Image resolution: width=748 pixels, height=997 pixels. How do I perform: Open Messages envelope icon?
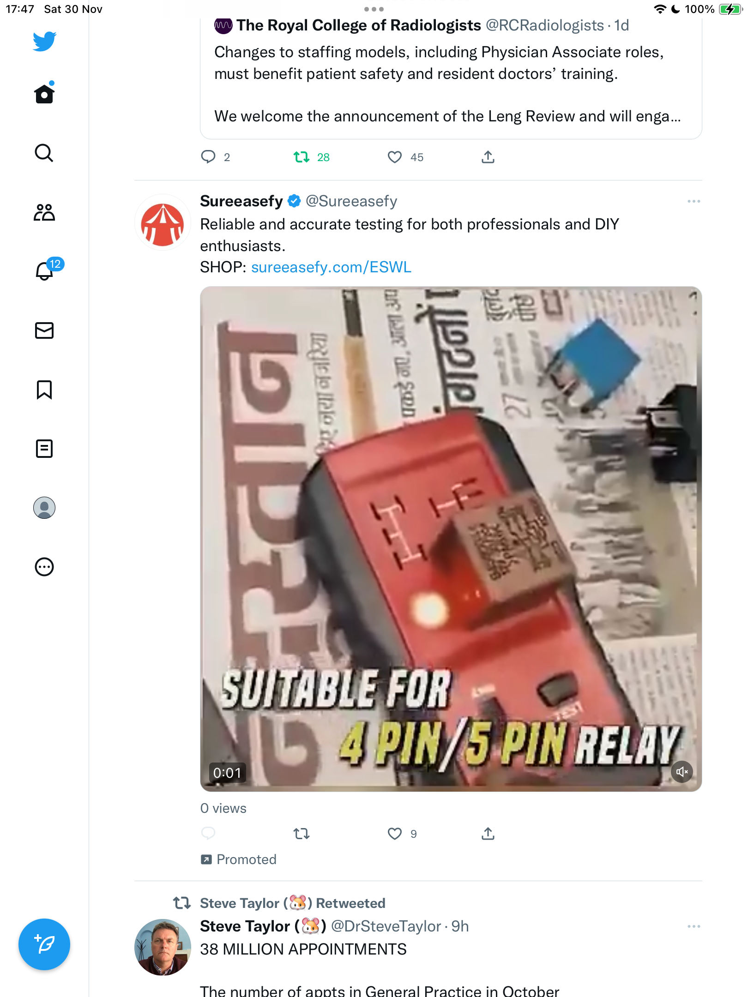(x=44, y=330)
